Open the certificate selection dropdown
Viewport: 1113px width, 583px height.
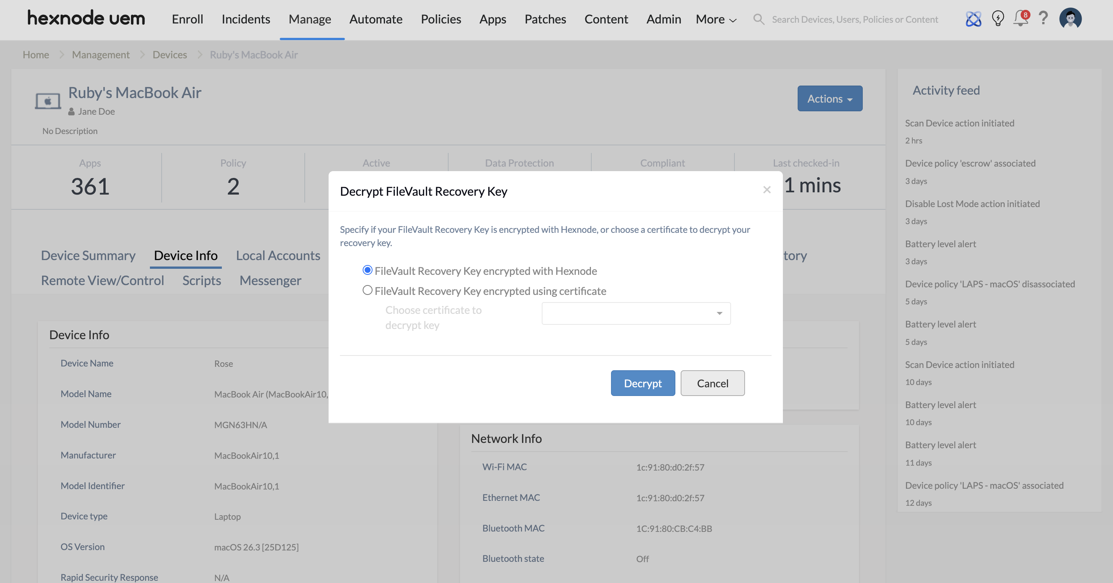click(636, 313)
